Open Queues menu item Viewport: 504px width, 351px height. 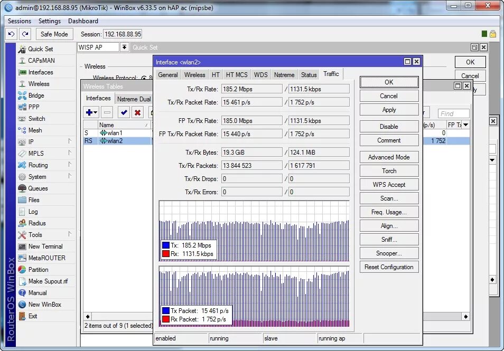(38, 188)
